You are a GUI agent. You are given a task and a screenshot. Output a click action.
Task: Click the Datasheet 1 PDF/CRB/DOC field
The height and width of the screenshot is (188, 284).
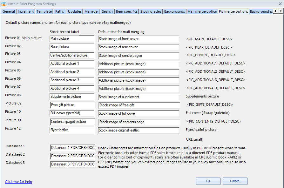point(72,148)
